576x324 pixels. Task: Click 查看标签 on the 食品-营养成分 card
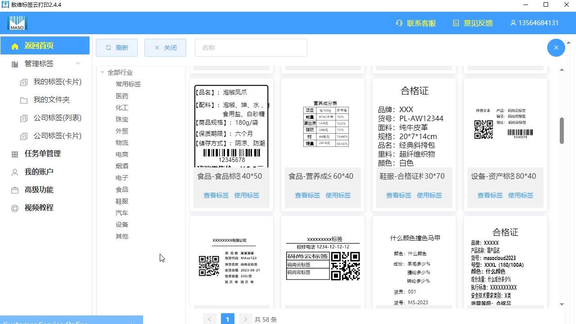pos(307,195)
